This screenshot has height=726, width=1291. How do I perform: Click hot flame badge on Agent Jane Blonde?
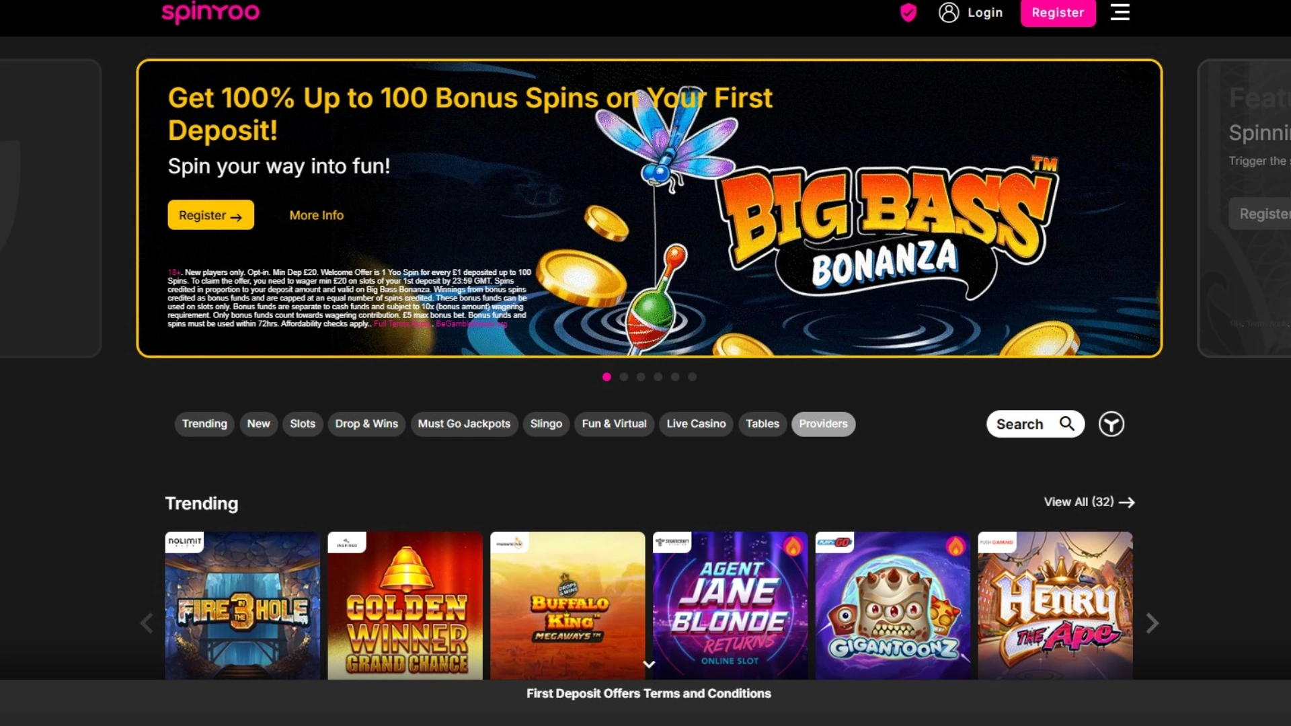tap(793, 546)
